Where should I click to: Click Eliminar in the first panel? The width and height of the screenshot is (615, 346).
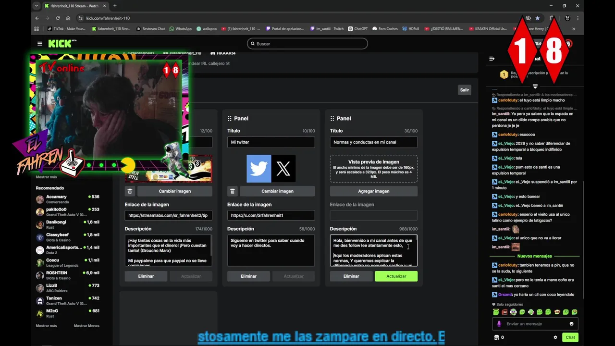[146, 276]
